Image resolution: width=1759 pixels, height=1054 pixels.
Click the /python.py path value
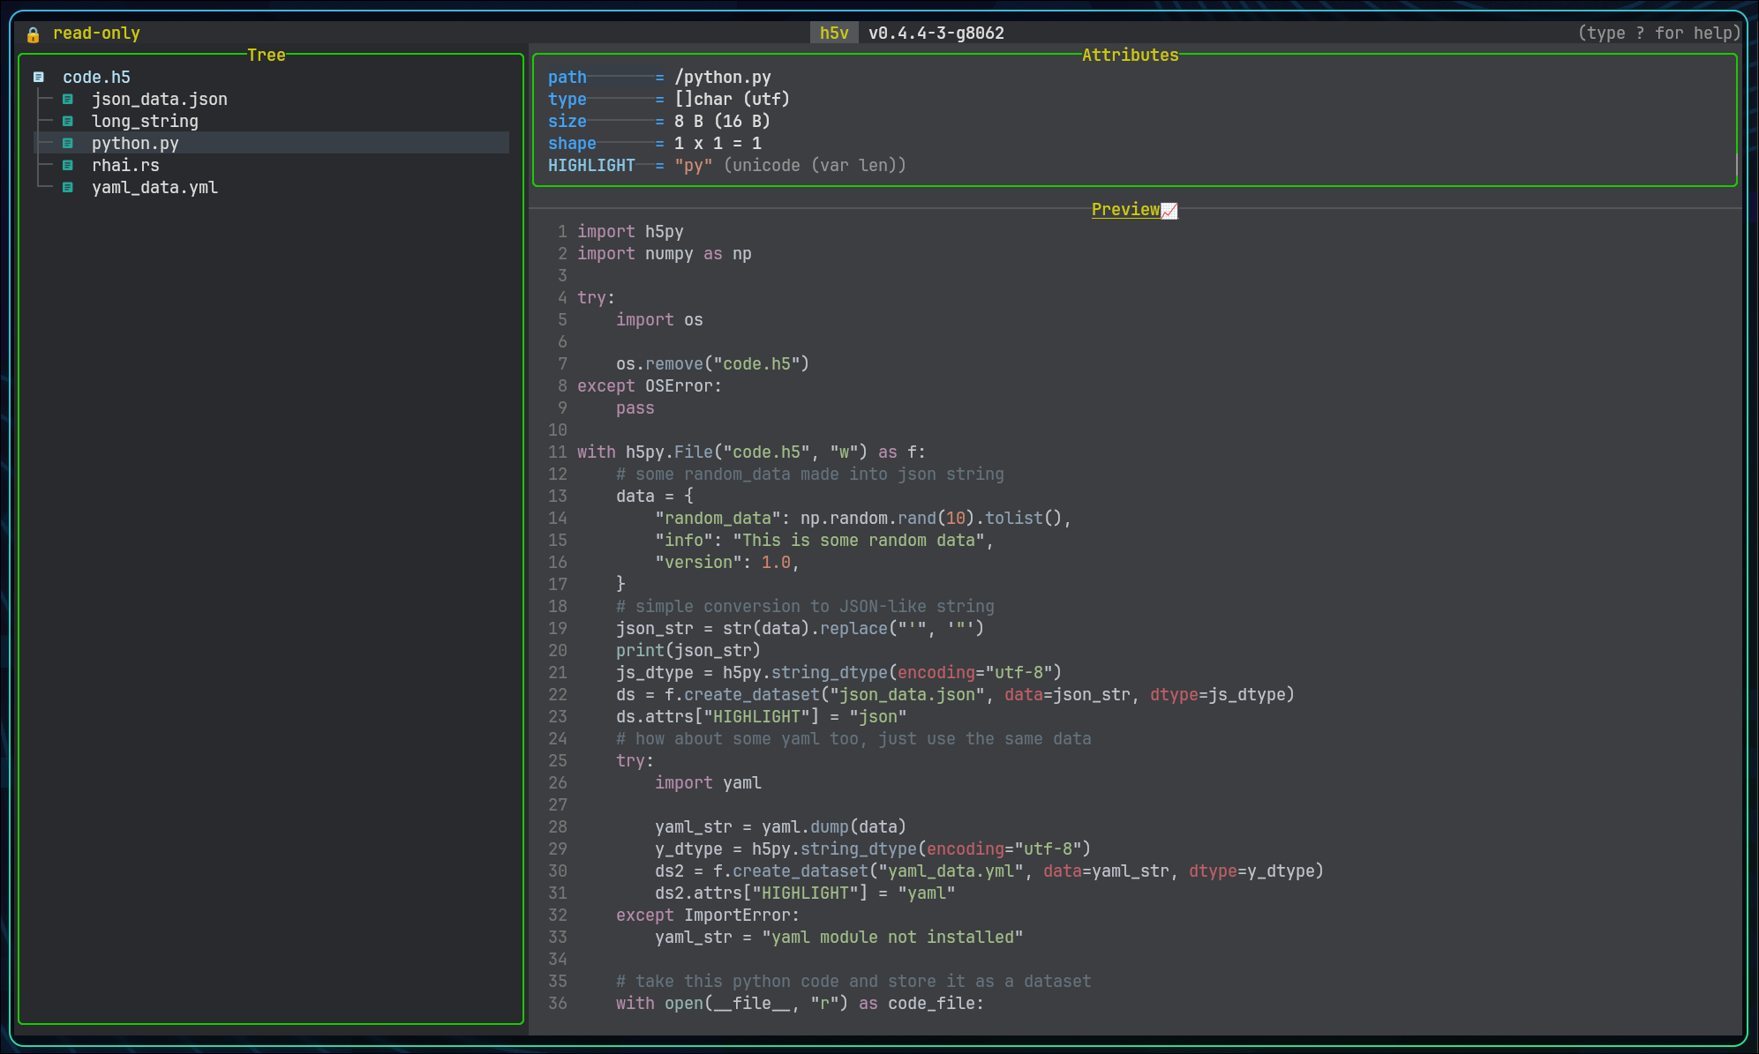point(723,77)
